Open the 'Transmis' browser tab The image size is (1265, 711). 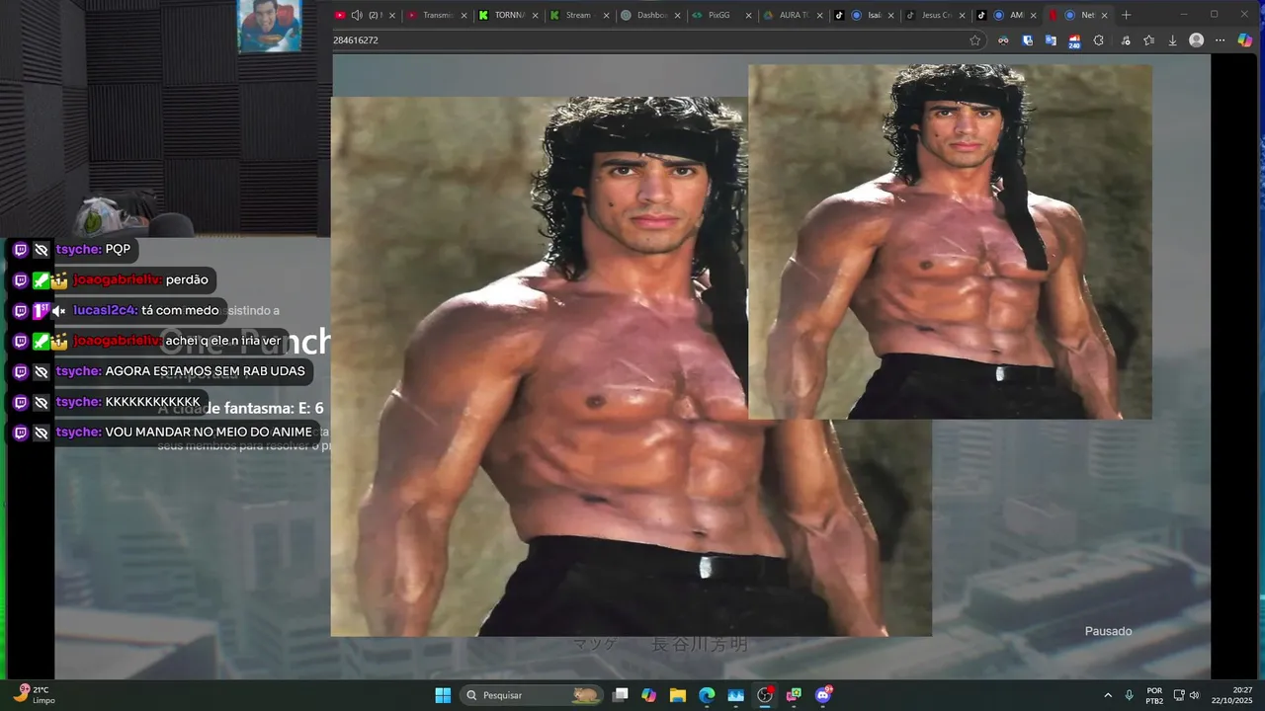pyautogui.click(x=438, y=16)
